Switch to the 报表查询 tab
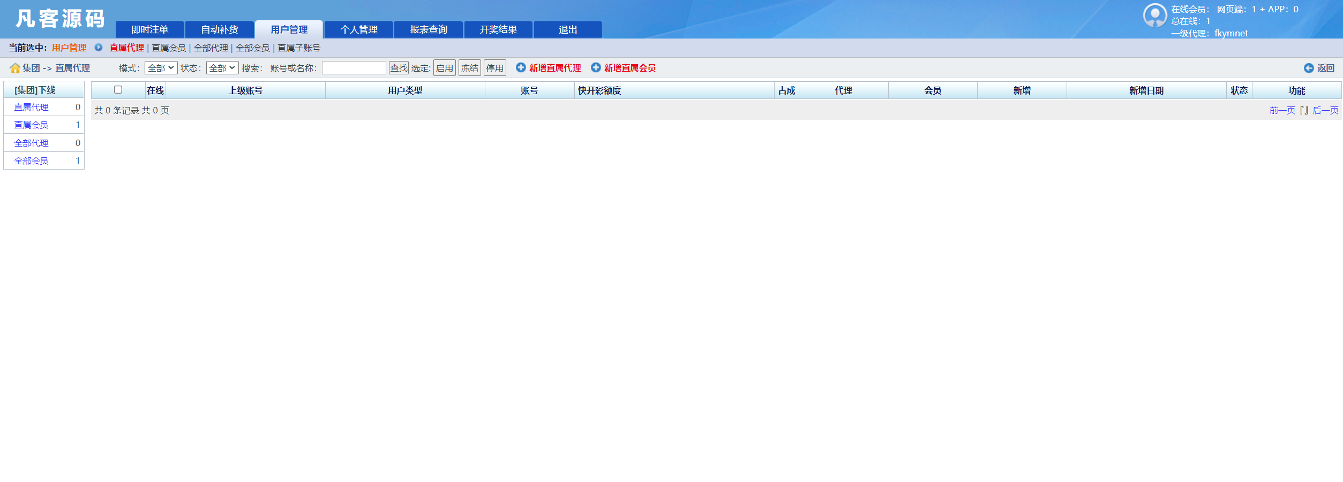Viewport: 1343px width, 482px height. click(429, 29)
